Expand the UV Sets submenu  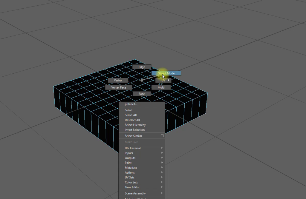click(x=142, y=177)
